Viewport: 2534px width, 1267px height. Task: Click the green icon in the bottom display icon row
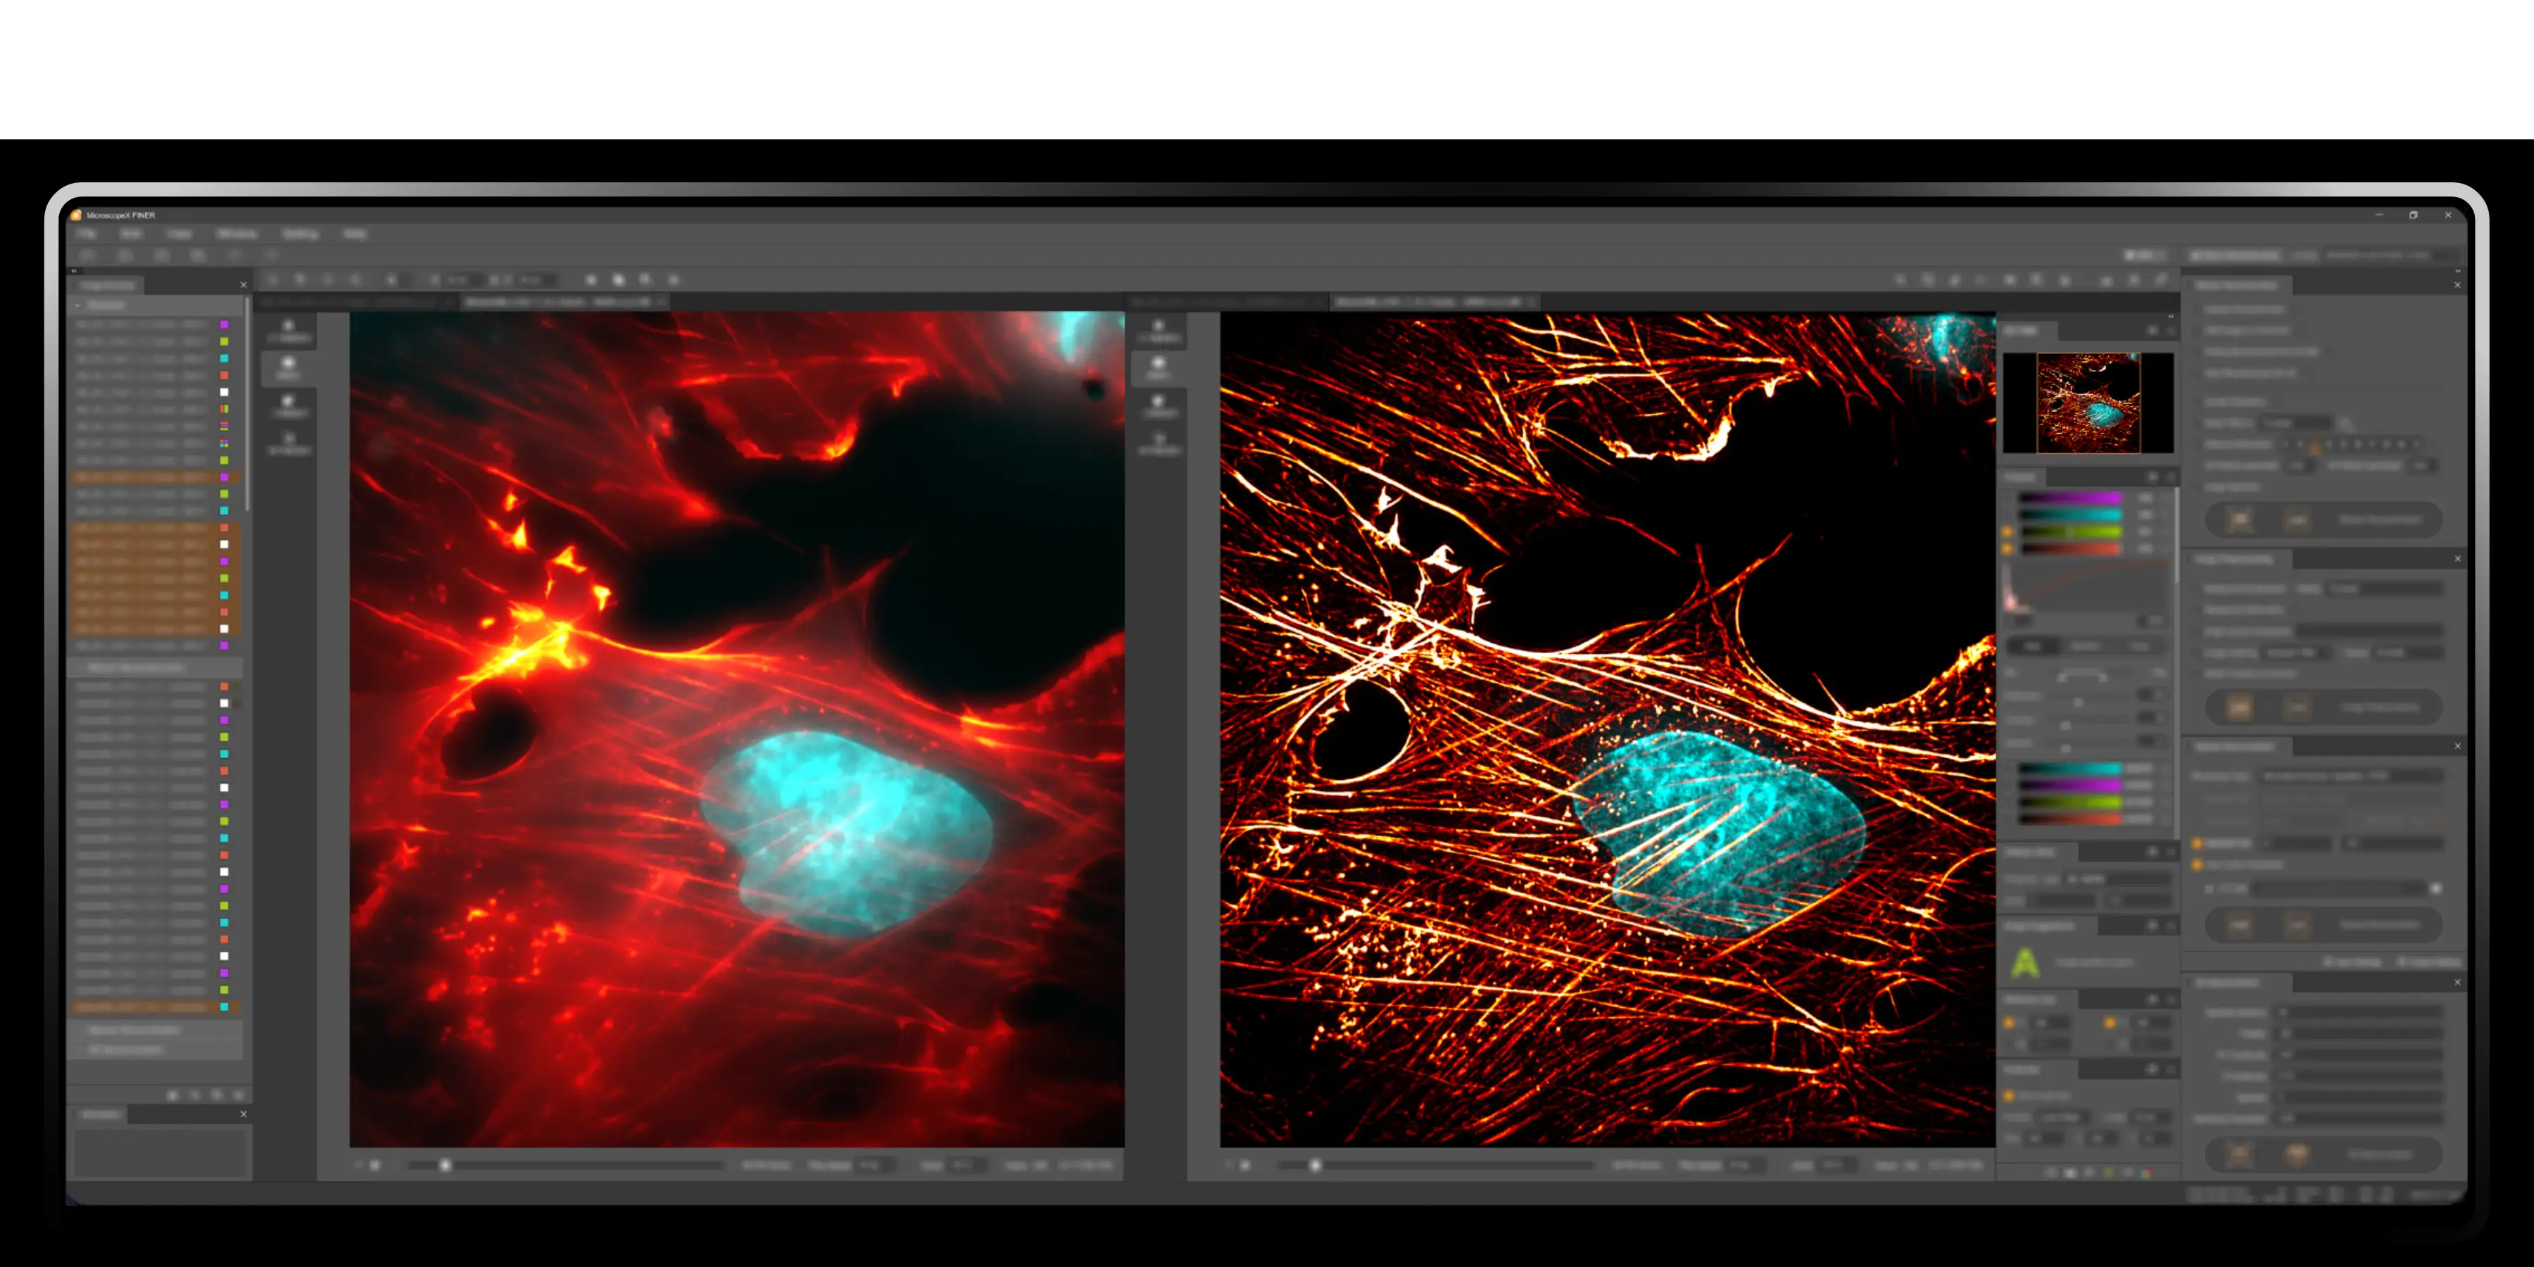[x=2108, y=1173]
